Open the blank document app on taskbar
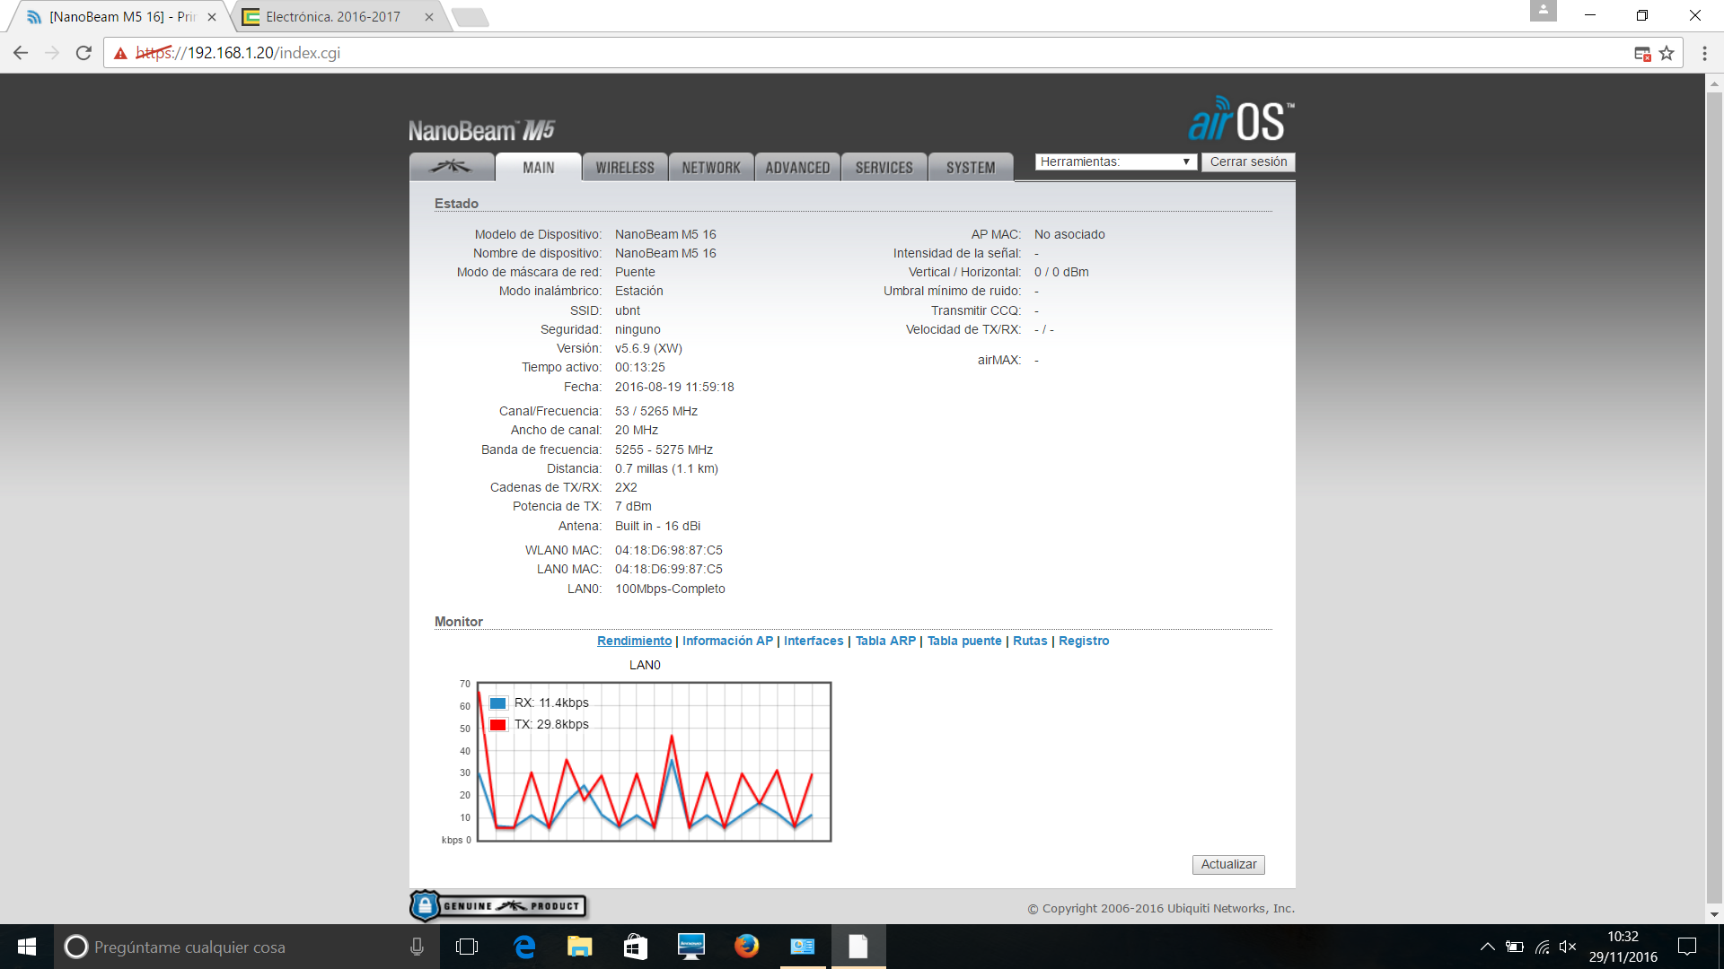Screen dimensions: 1724x969 pyautogui.click(x=858, y=947)
